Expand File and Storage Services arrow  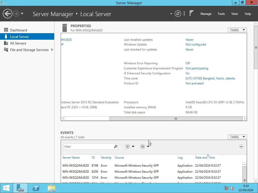click(52, 50)
